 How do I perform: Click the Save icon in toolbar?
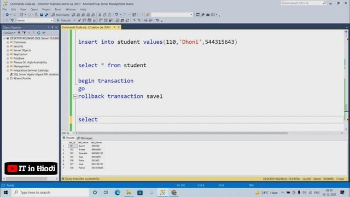[x=42, y=15]
